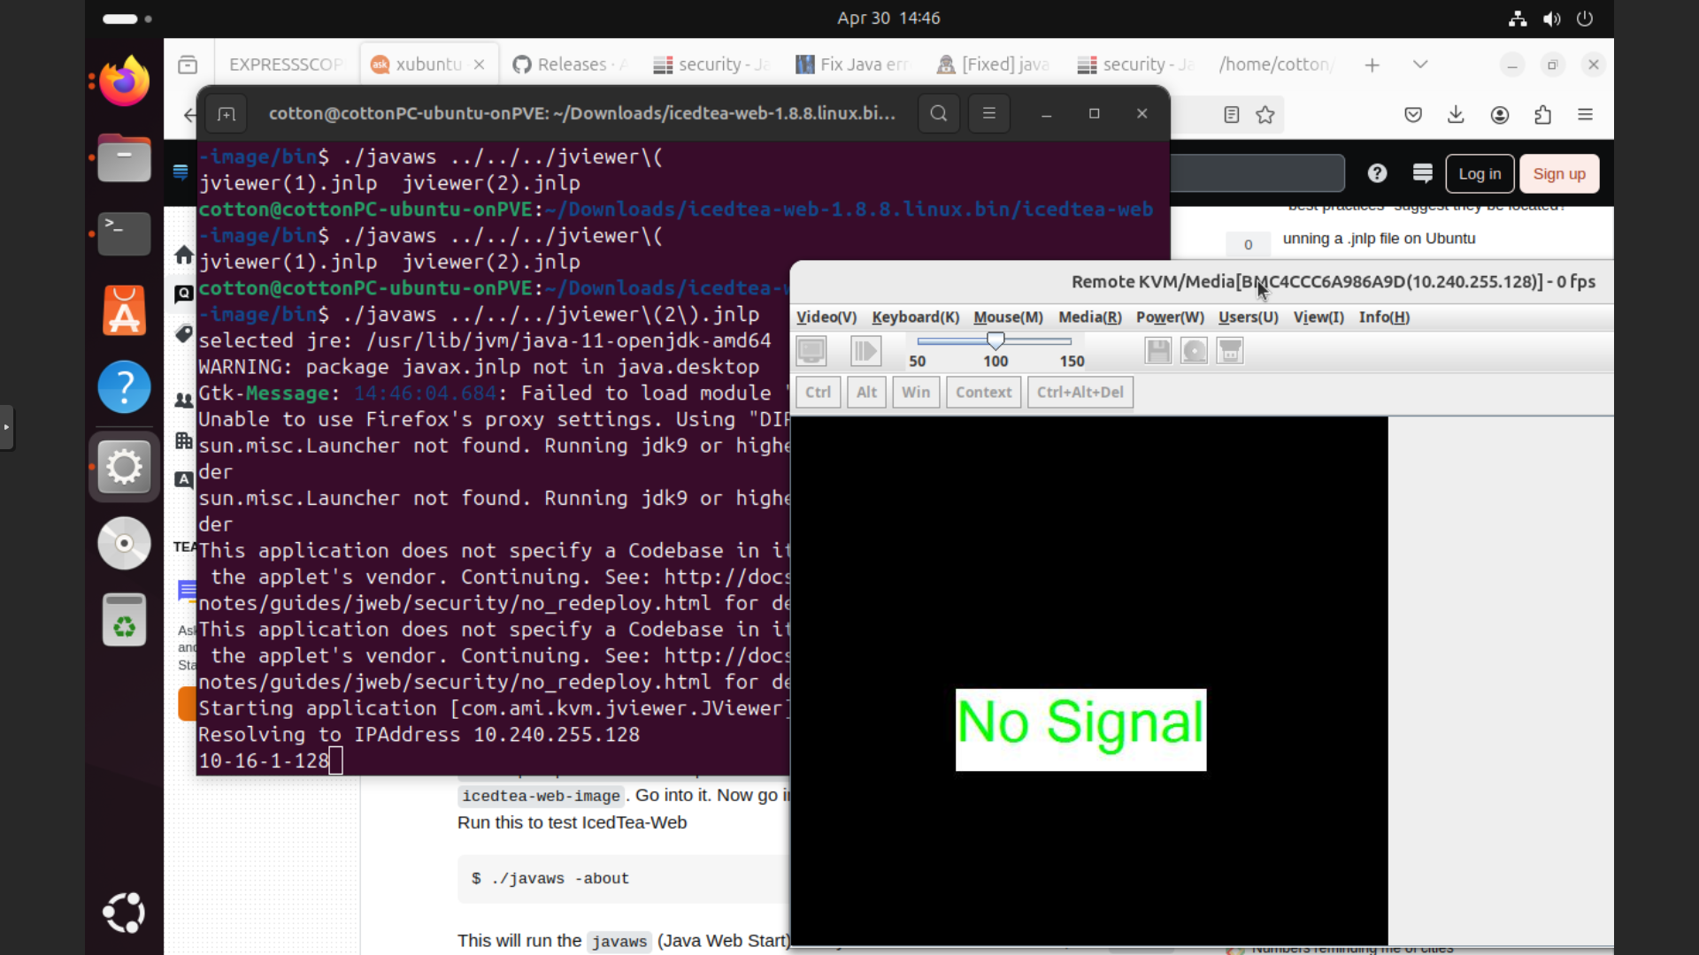Click the resume/play redirection icon
Image resolution: width=1699 pixels, height=955 pixels.
click(x=865, y=351)
